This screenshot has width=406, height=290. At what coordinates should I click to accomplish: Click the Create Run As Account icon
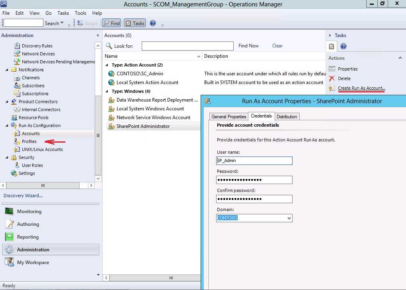(x=332, y=88)
